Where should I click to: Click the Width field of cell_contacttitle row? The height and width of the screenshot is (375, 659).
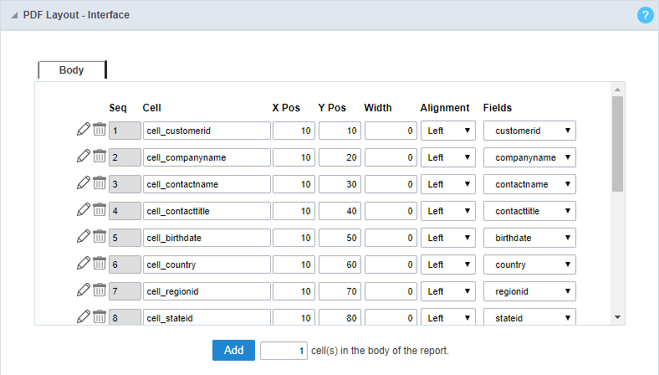[391, 211]
